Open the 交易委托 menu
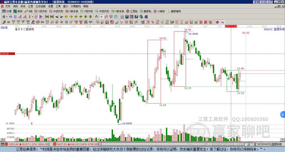This screenshot has width=285, height=152. coord(76,6)
